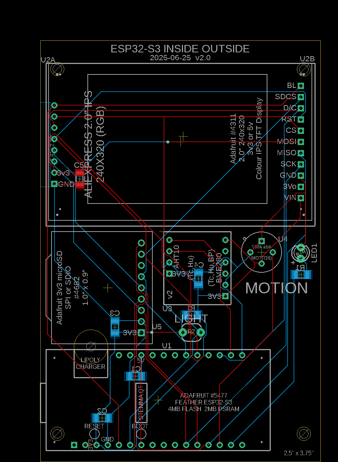Click the MOTION silkscreen text
338x462 pixels.
[276, 288]
